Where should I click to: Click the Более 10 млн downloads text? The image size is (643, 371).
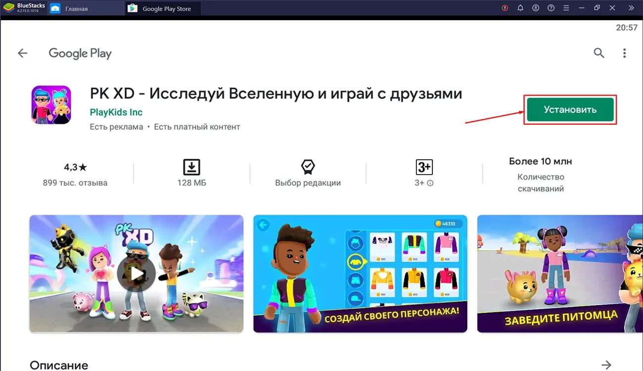click(x=541, y=161)
